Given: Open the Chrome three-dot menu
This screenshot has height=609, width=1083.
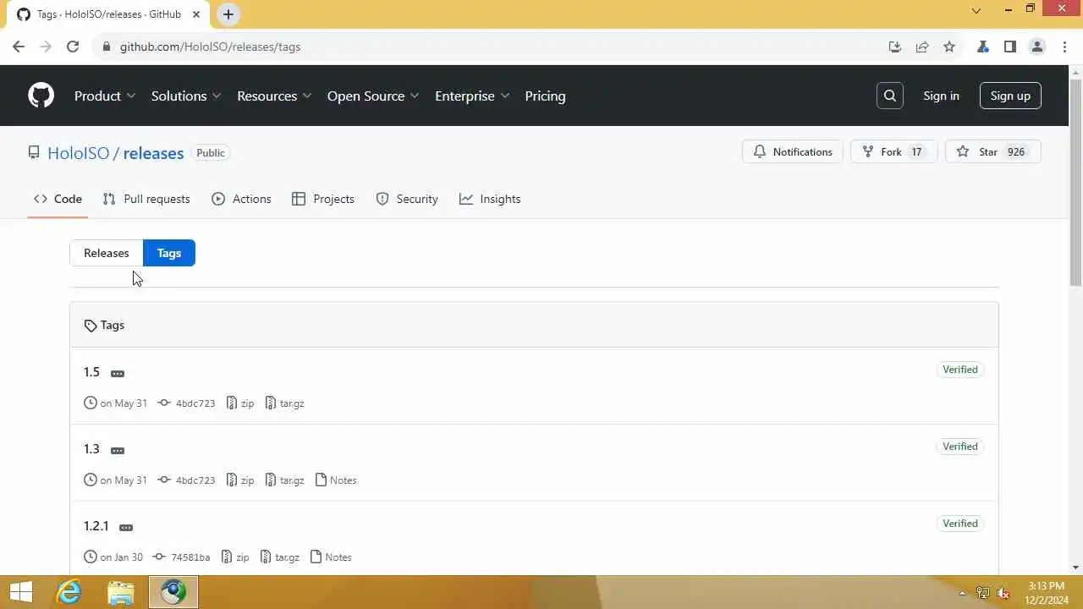Looking at the screenshot, I should [x=1064, y=47].
